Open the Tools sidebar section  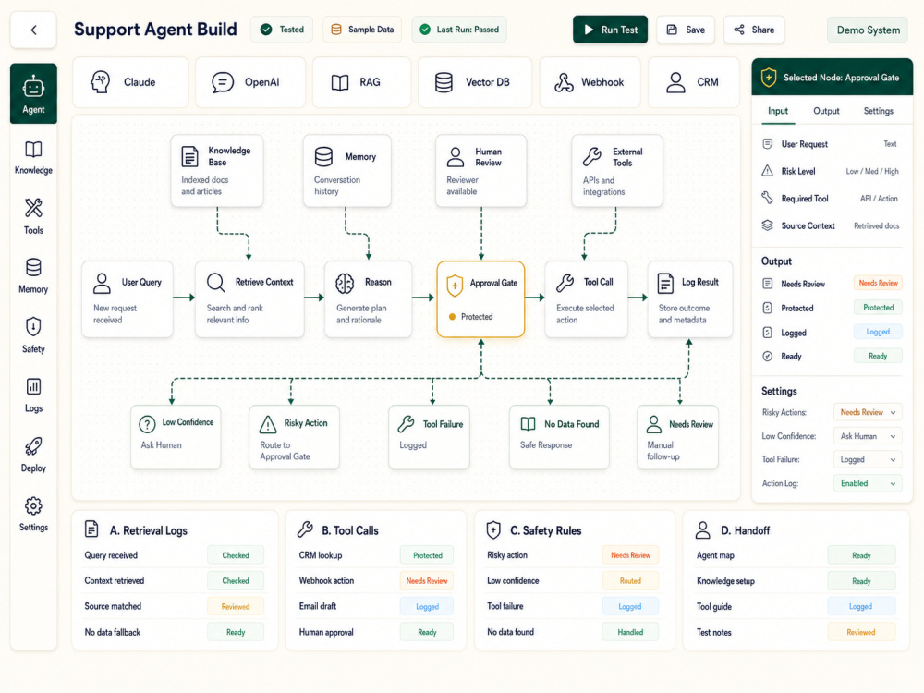33,216
